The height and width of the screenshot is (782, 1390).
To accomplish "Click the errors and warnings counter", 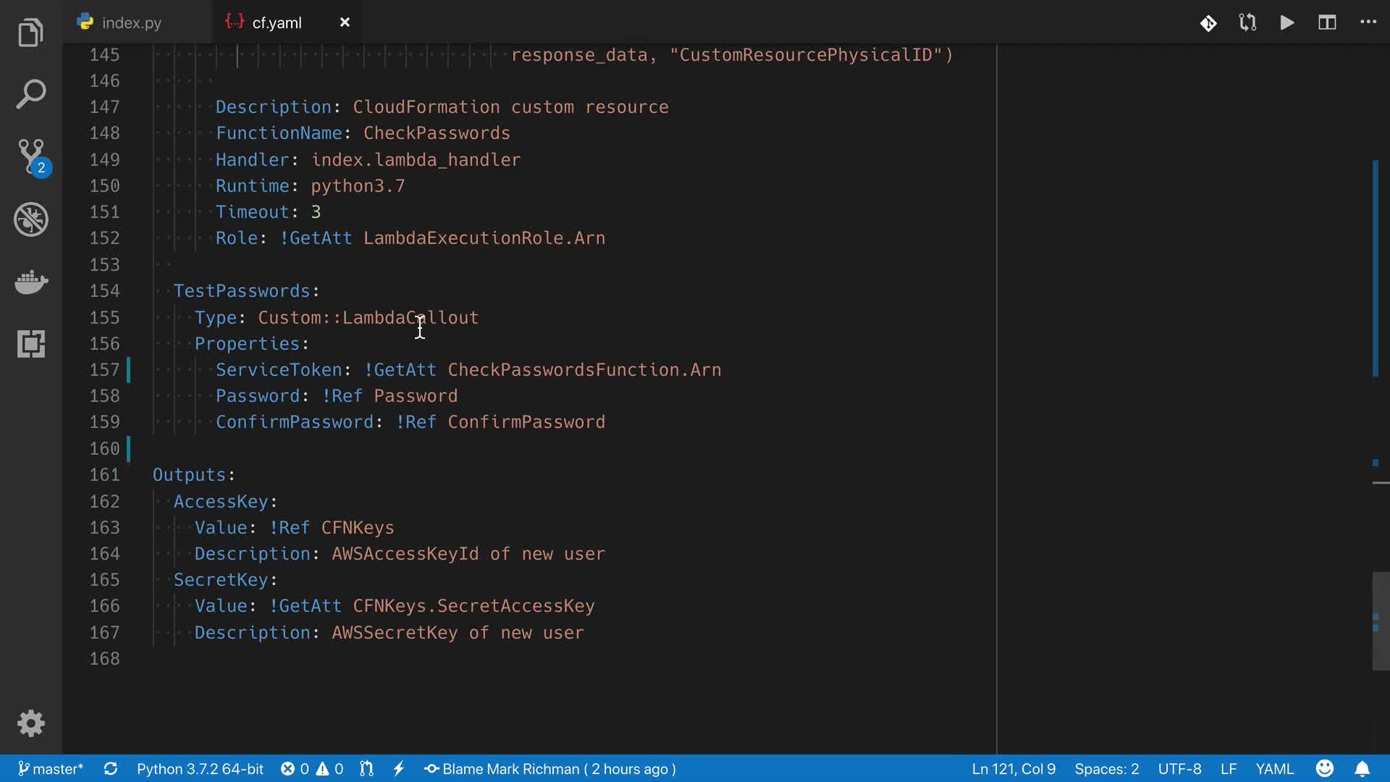I will (x=312, y=768).
